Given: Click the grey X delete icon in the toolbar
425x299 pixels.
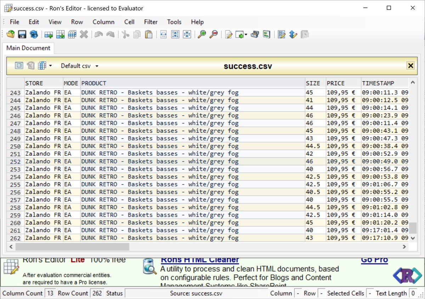Looking at the screenshot, I should coord(84,34).
